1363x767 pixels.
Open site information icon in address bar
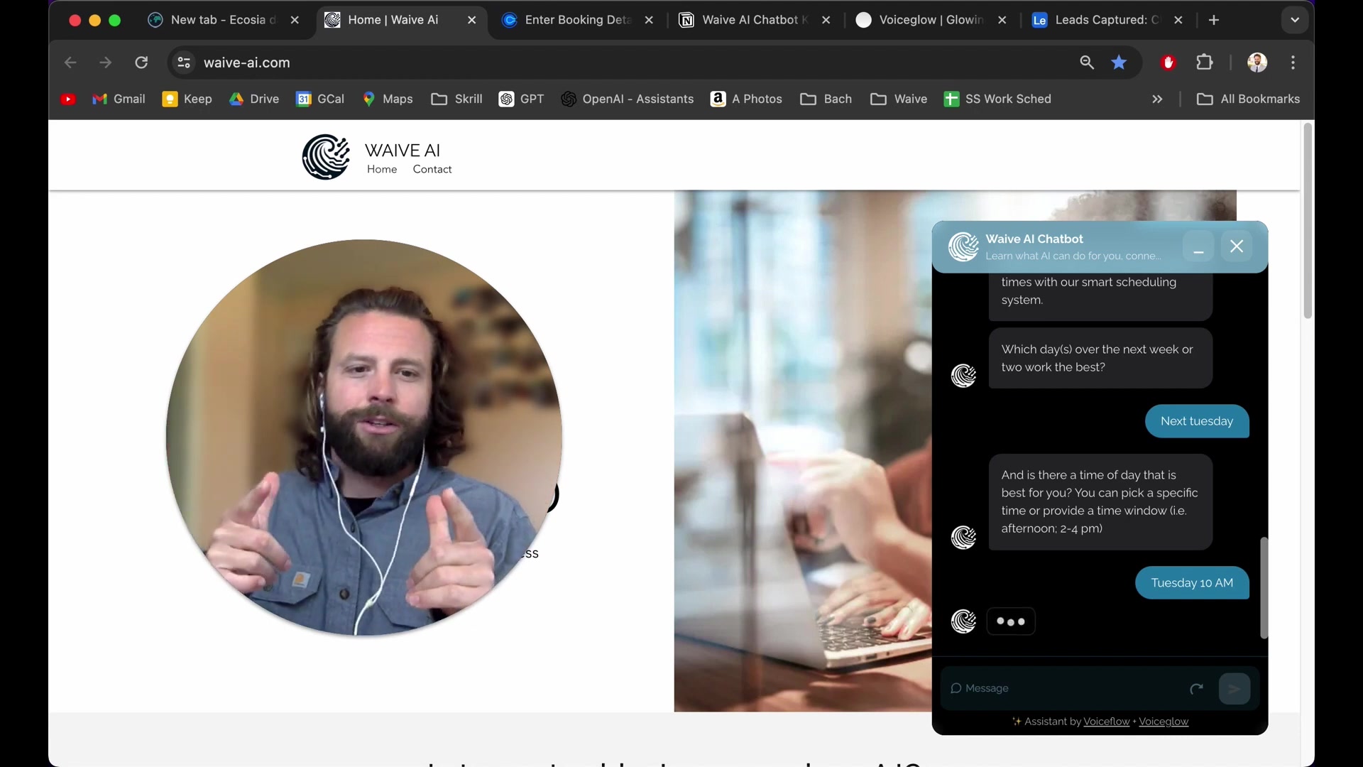[184, 62]
